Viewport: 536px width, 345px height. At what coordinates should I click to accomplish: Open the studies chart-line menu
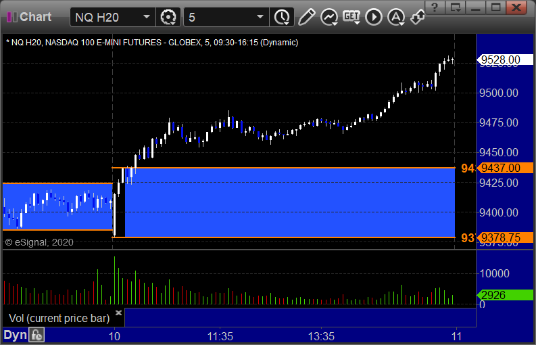329,17
